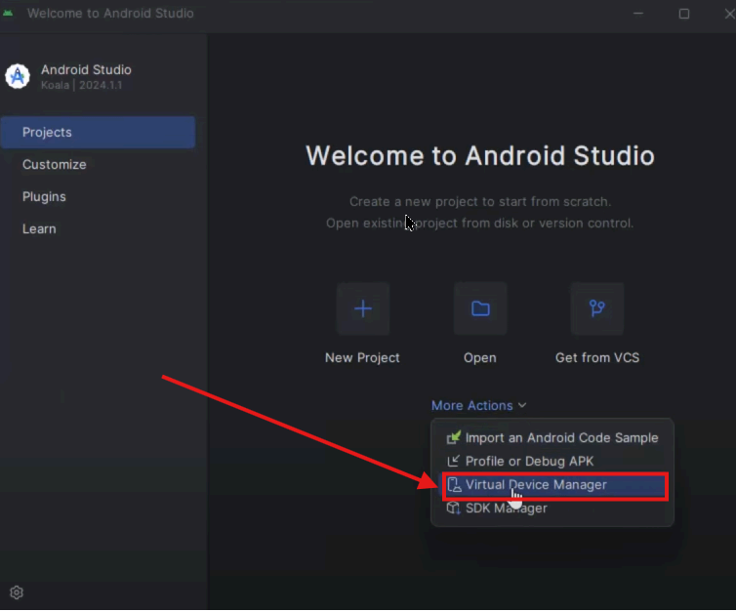Click the 'Open existing project from disk' text
The height and width of the screenshot is (612, 736).
point(479,224)
